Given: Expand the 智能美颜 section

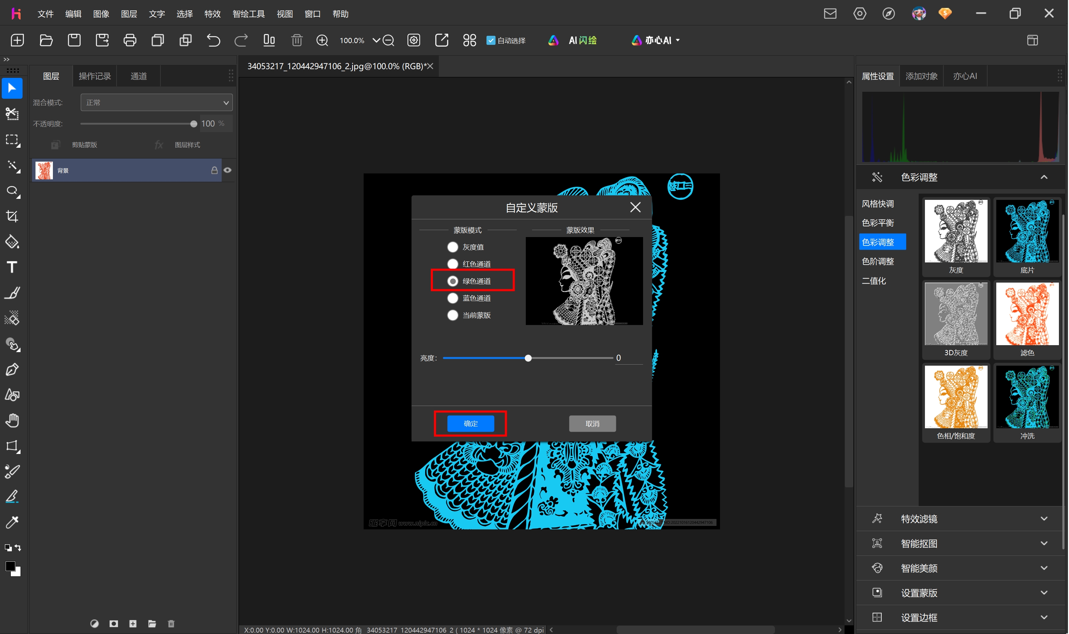Looking at the screenshot, I should (x=1044, y=568).
